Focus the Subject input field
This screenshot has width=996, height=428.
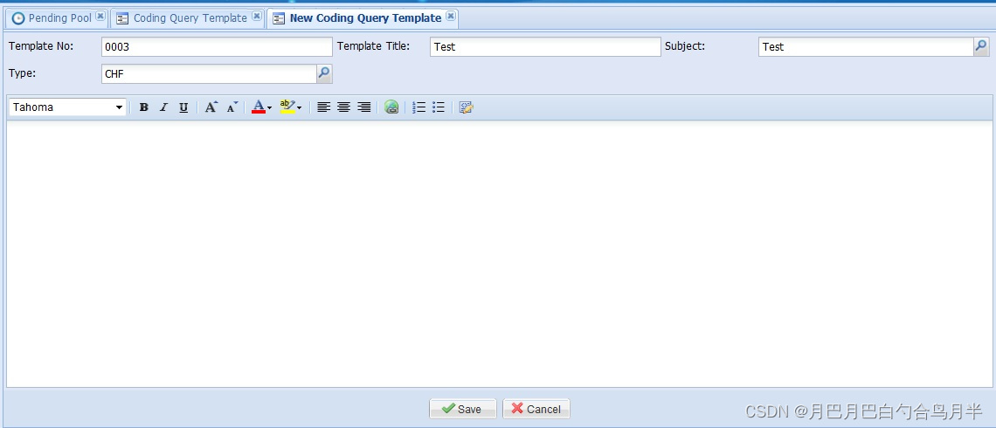[866, 46]
